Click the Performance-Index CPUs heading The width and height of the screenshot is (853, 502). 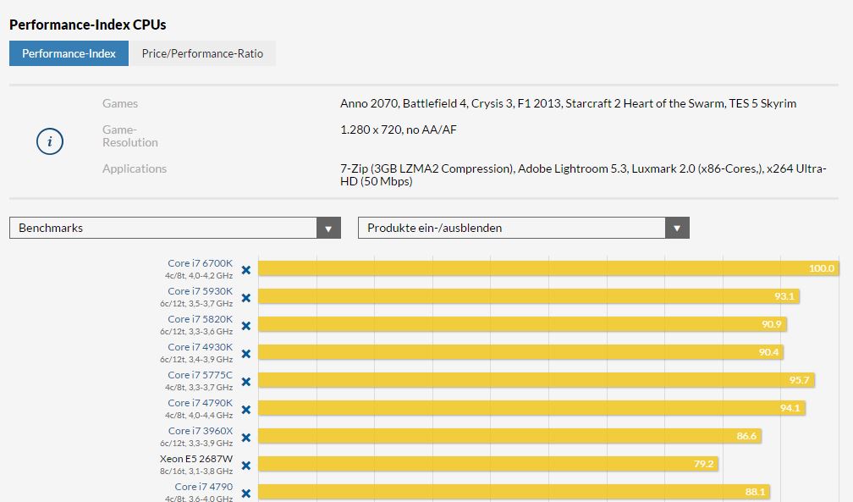(x=88, y=25)
